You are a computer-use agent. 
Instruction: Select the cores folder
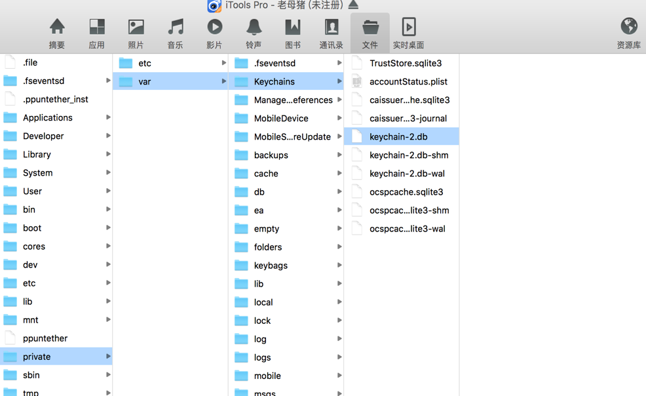point(56,247)
